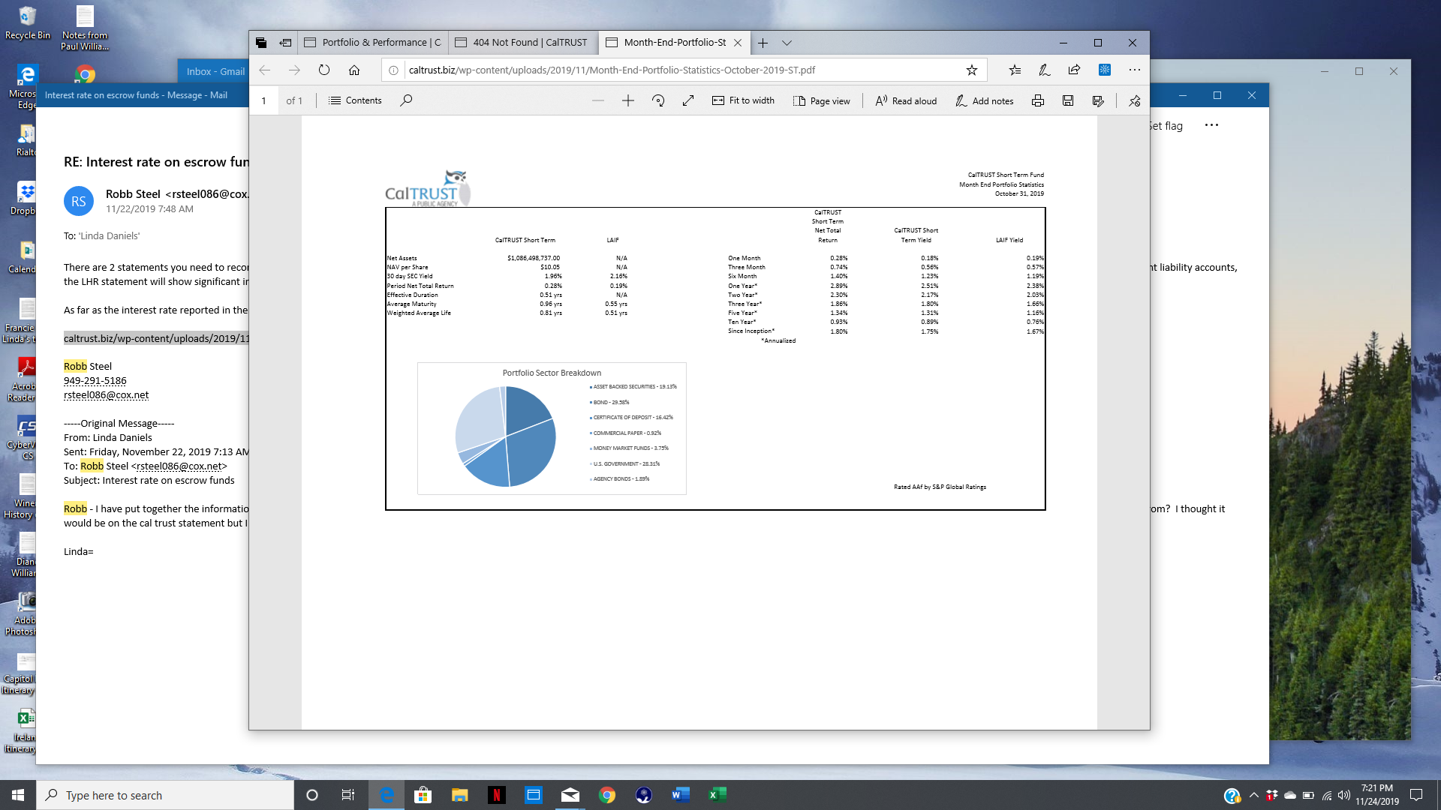Image resolution: width=1441 pixels, height=810 pixels.
Task: Open Edge Settings and more menu
Action: pyautogui.click(x=1134, y=70)
